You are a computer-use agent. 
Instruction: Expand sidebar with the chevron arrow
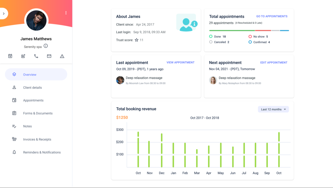(4, 14)
